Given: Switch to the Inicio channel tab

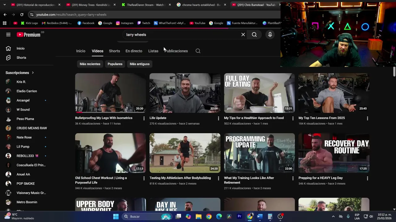Looking at the screenshot, I should [81, 51].
